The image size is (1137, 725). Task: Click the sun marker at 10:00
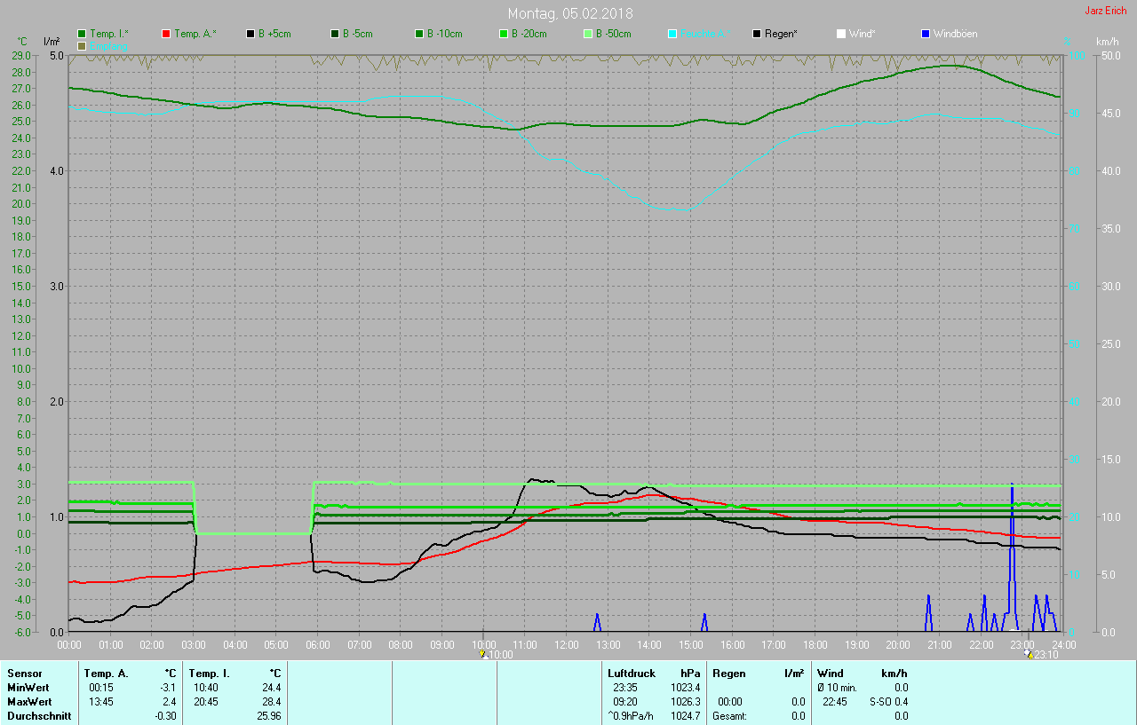(x=483, y=653)
